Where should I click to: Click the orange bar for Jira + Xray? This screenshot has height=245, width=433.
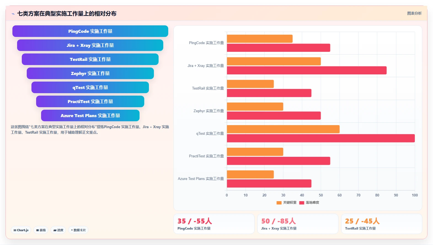(x=274, y=61)
